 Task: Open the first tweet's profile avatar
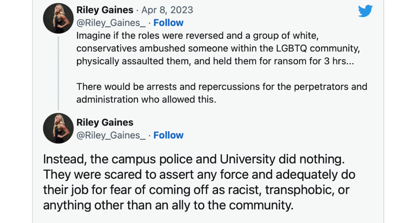(58, 18)
